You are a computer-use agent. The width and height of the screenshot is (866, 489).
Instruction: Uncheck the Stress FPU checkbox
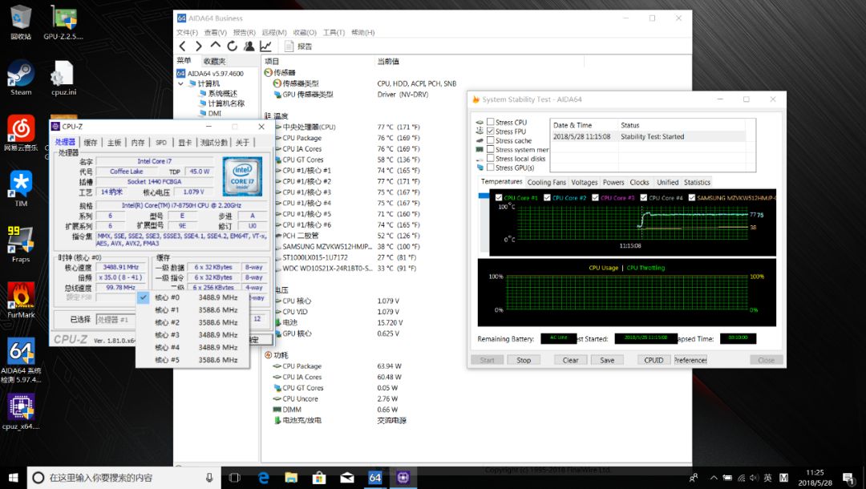490,131
